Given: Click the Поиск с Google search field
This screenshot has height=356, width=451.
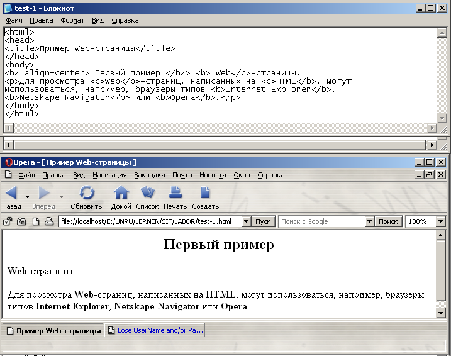Looking at the screenshot, I should coord(322,221).
